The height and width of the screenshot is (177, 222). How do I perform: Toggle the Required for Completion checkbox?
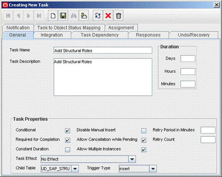(x=68, y=140)
